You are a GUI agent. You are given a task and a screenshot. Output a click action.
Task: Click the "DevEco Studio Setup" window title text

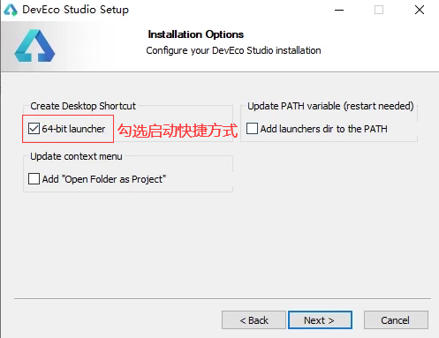point(76,10)
